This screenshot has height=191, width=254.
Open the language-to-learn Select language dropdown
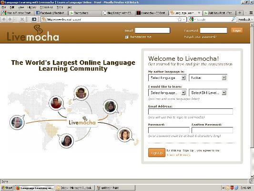[167, 93]
